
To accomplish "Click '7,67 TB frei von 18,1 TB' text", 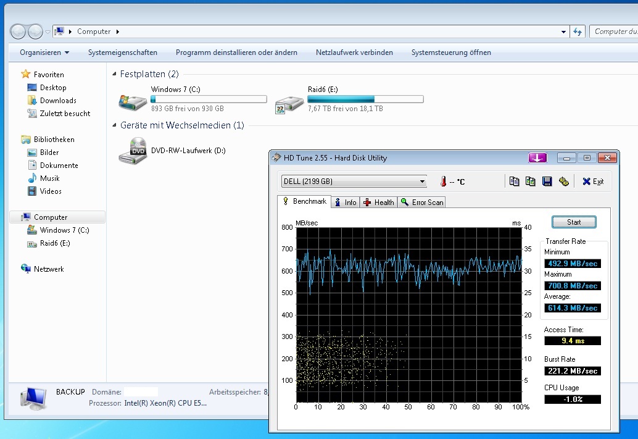I will tap(346, 109).
